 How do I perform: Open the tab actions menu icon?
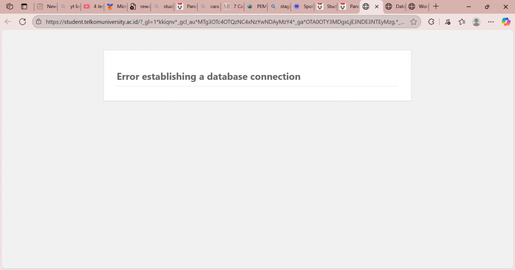click(24, 7)
